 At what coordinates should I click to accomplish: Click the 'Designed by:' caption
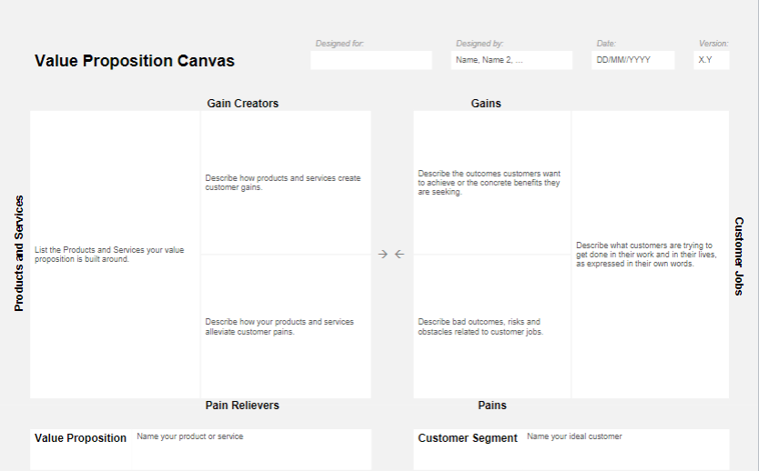[x=480, y=44]
